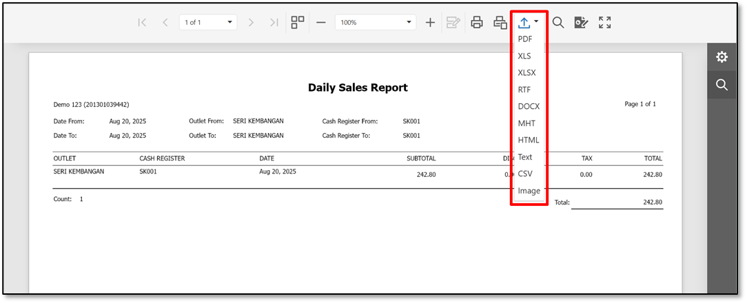Zoom out with minus icon
Screen dimensions: 747x303
pos(321,23)
